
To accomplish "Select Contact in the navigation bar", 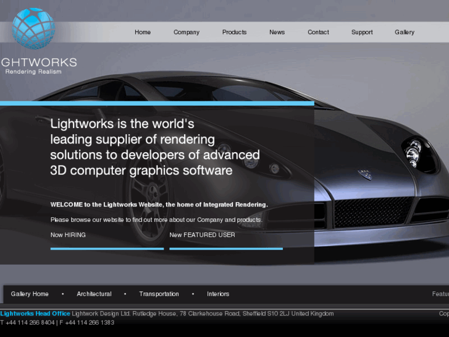I will coord(318,32).
